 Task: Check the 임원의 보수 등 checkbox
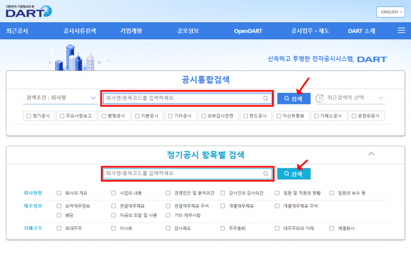pyautogui.click(x=332, y=193)
